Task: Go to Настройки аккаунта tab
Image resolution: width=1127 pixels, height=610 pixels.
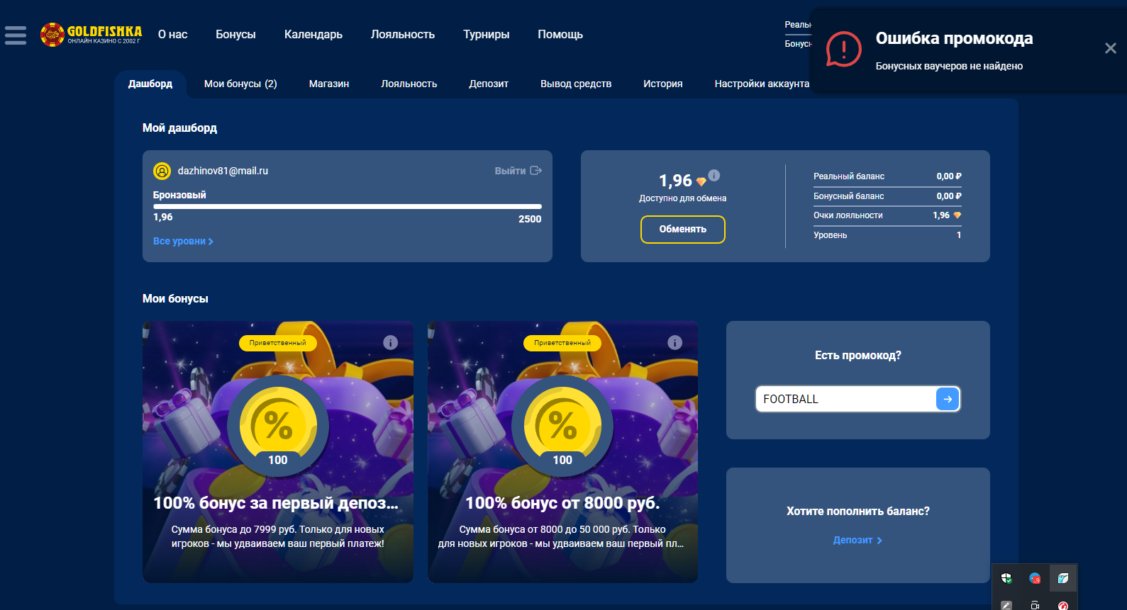Action: click(x=761, y=84)
